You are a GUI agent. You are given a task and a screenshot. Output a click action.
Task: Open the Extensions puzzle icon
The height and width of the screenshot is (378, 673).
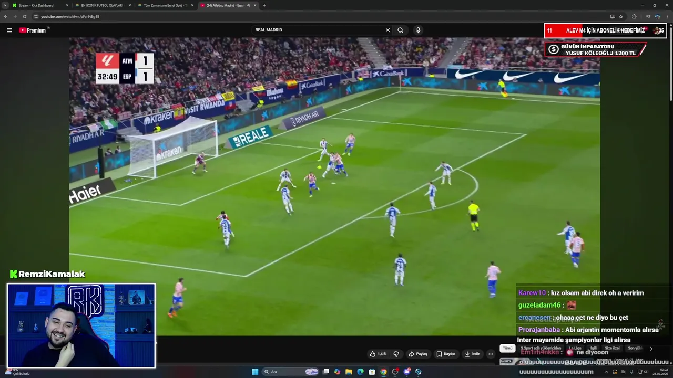634,16
